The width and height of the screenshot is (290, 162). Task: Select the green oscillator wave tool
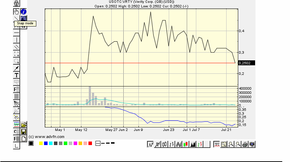tap(16, 125)
